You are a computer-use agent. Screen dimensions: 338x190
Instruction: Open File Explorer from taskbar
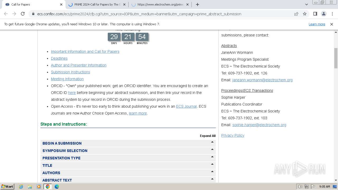coord(30,187)
